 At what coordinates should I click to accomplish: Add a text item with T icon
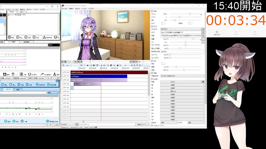coord(84,65)
